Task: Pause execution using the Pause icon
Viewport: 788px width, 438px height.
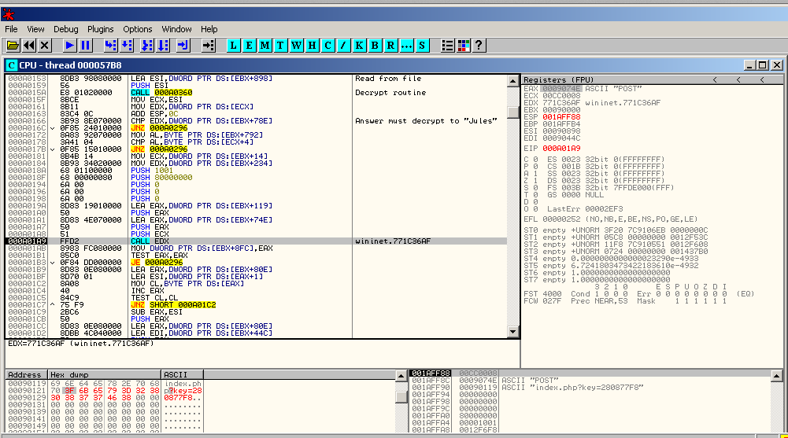Action: coord(85,46)
